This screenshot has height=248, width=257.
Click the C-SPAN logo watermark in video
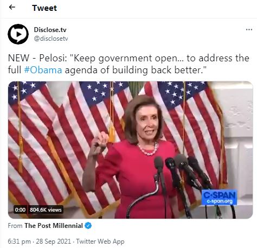[x=220, y=197]
